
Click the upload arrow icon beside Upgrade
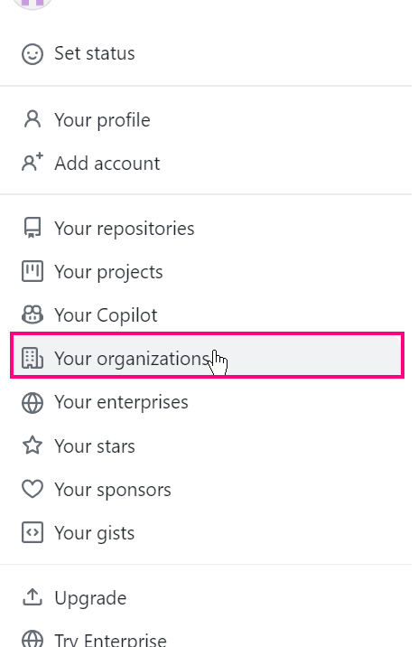point(33,597)
